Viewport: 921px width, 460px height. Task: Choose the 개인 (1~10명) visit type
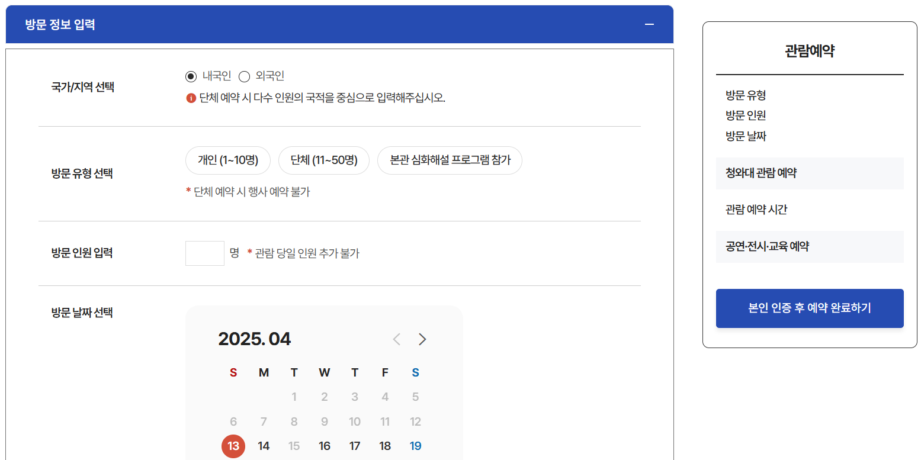click(x=228, y=160)
